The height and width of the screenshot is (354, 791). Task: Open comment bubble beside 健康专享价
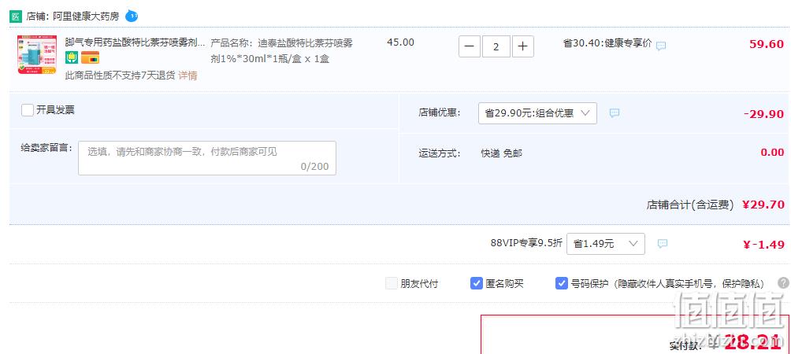click(661, 46)
